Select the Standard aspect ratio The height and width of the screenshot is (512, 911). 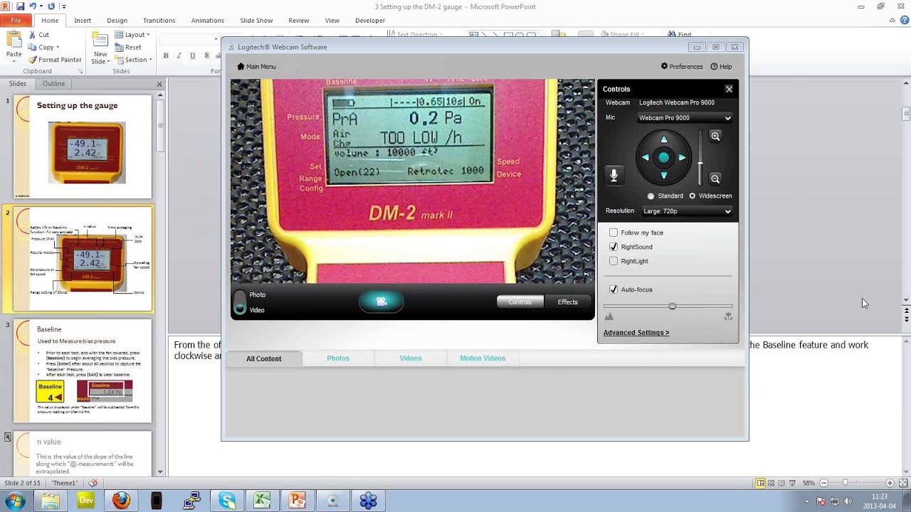(651, 196)
